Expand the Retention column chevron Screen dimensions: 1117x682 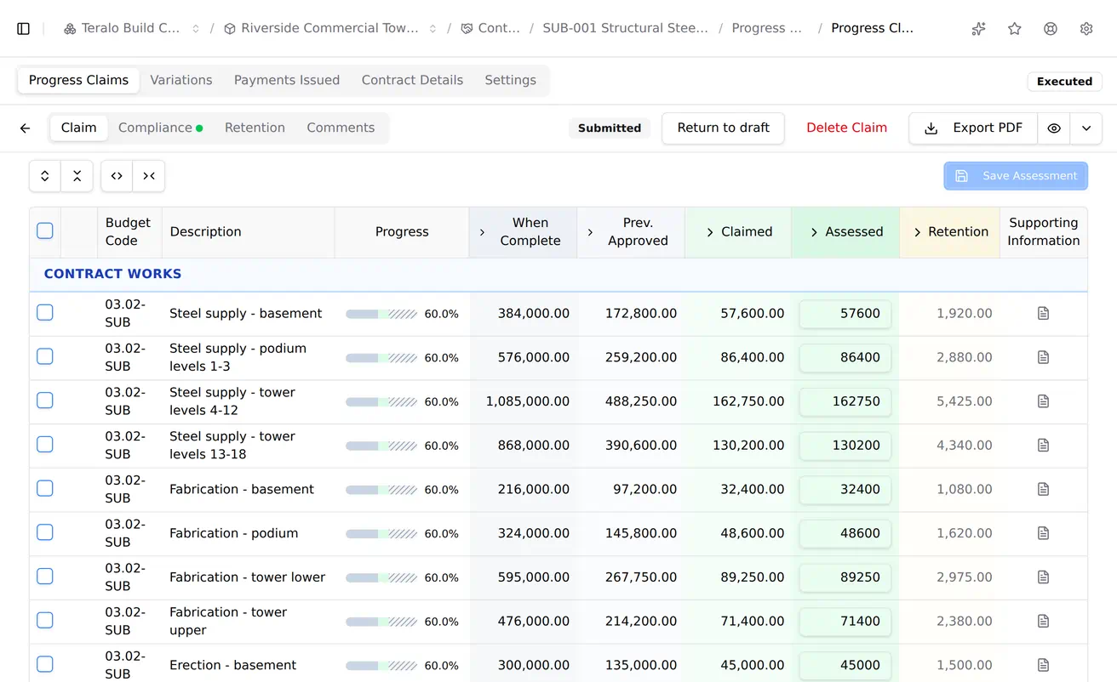coord(918,232)
